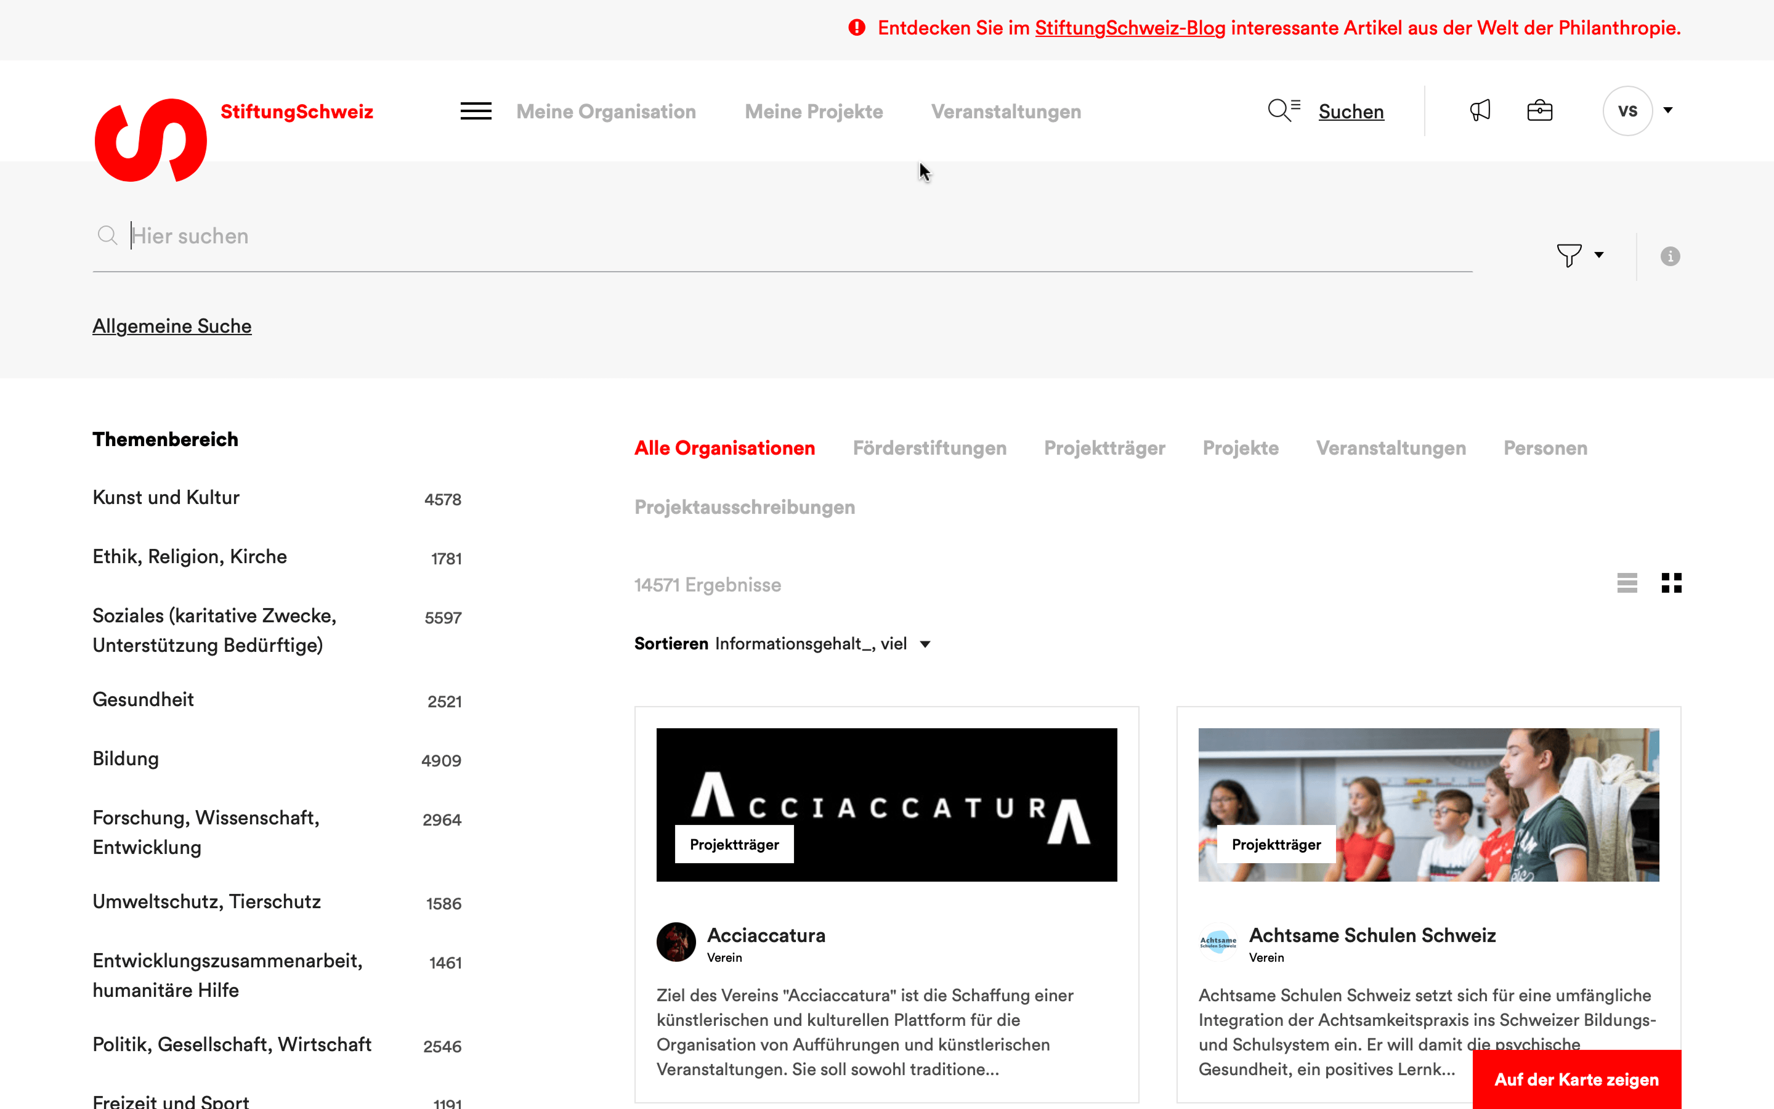Viewport: 1774px width, 1109px height.
Task: Filter by Forschung, Wissenschaft, Entwicklung
Action: tap(206, 832)
